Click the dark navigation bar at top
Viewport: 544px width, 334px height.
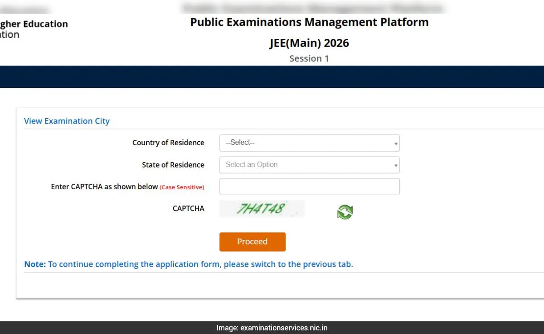pos(272,76)
